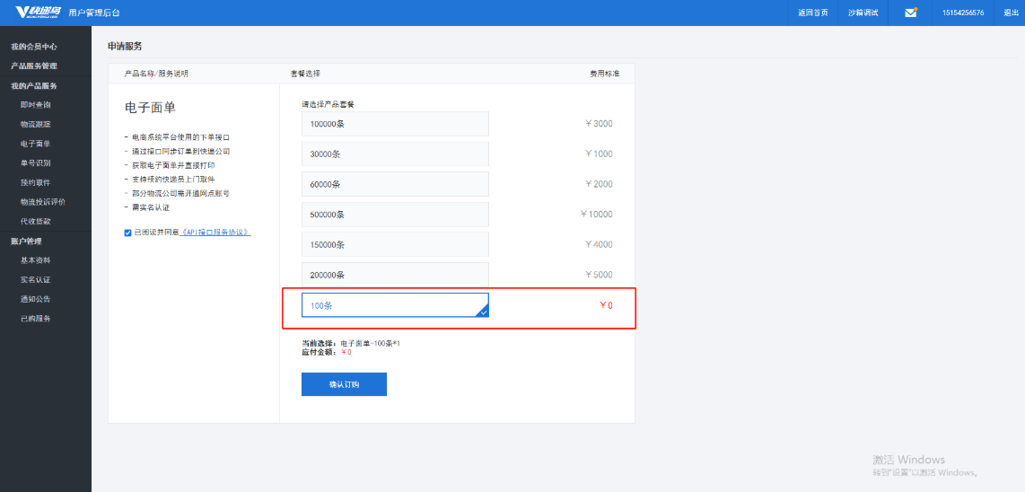Go to 物流跟踪 in the sidebar

(x=35, y=124)
